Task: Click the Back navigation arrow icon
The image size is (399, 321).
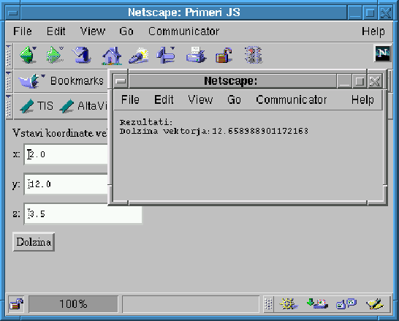Action: (28, 55)
